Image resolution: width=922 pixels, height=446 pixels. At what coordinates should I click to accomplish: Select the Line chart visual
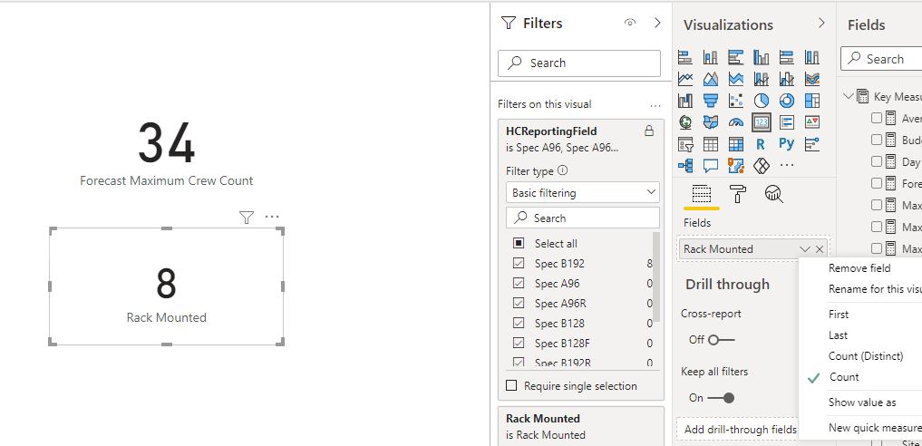[685, 79]
